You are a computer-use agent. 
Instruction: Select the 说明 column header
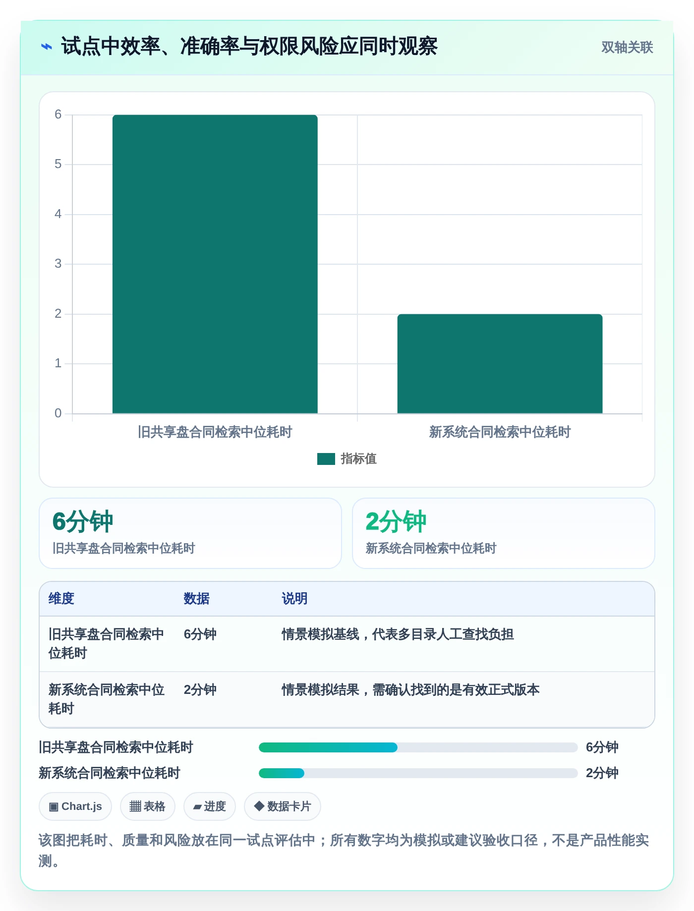295,599
